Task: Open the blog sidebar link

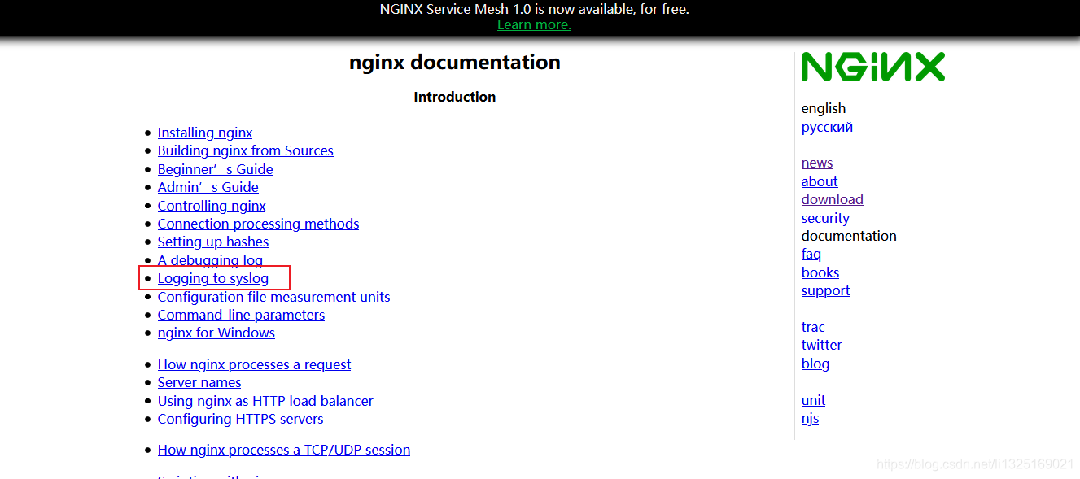Action: [x=815, y=364]
